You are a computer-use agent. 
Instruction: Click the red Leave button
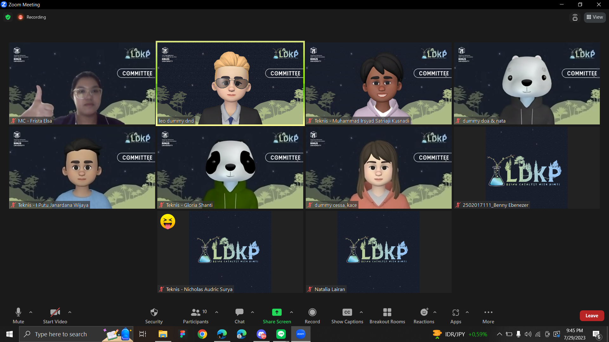pyautogui.click(x=592, y=316)
